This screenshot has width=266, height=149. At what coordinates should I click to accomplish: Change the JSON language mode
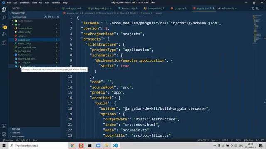[238, 140]
